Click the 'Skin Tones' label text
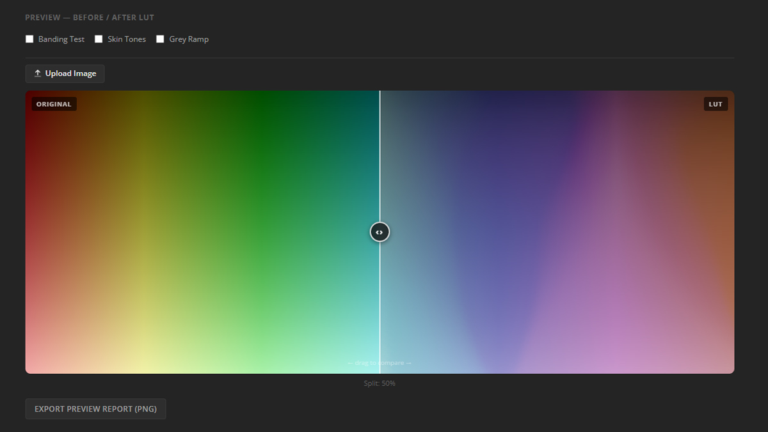Image resolution: width=768 pixels, height=432 pixels. 127,39
